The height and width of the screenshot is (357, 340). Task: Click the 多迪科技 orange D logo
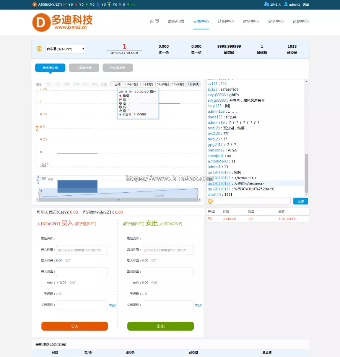pyautogui.click(x=41, y=22)
